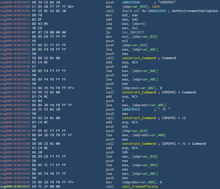
Task: Click the ja instruction mnemonic
Action: [x=108, y=32]
